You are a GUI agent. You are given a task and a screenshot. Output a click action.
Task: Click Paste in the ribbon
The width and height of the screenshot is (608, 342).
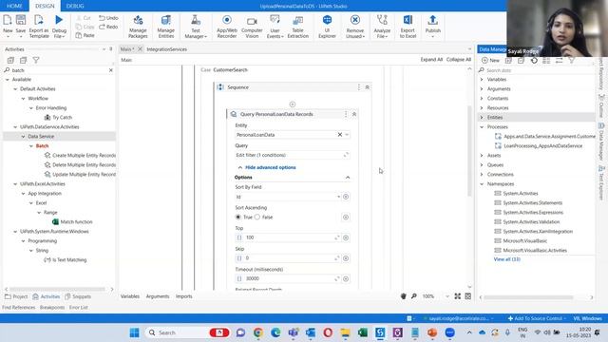pyautogui.click(x=85, y=35)
